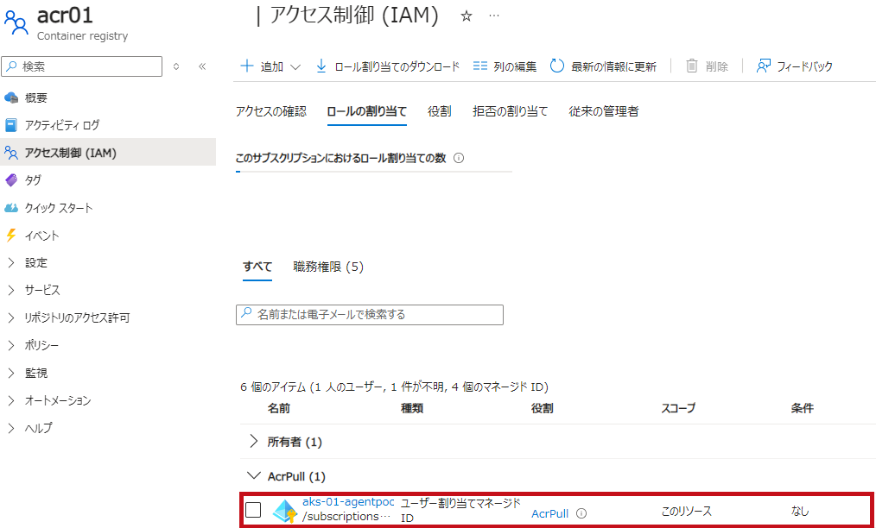Screen dimensions: 876x528
Task: Open the more options ellipsis in header
Action: [x=494, y=16]
